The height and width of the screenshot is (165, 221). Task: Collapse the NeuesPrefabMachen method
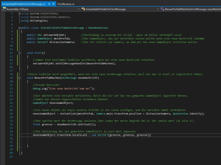19,78
